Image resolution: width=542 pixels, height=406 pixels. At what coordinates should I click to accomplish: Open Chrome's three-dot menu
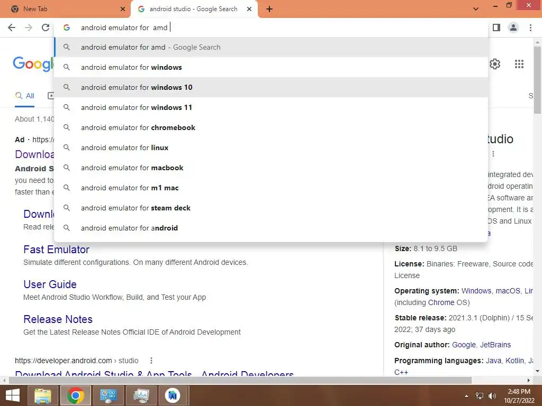click(x=530, y=27)
